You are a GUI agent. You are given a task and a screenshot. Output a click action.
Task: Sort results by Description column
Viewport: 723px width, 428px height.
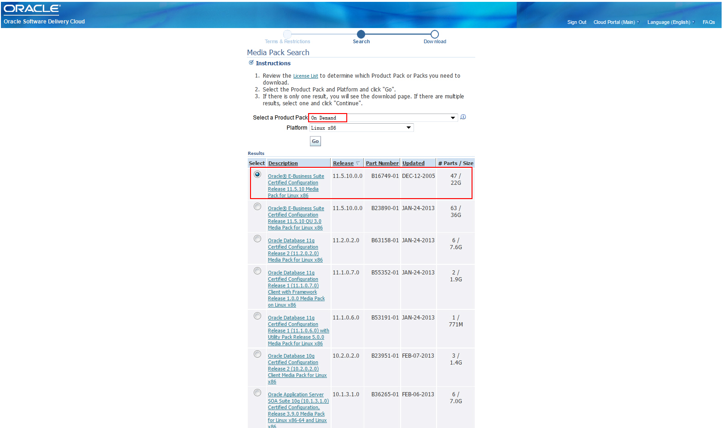(283, 163)
